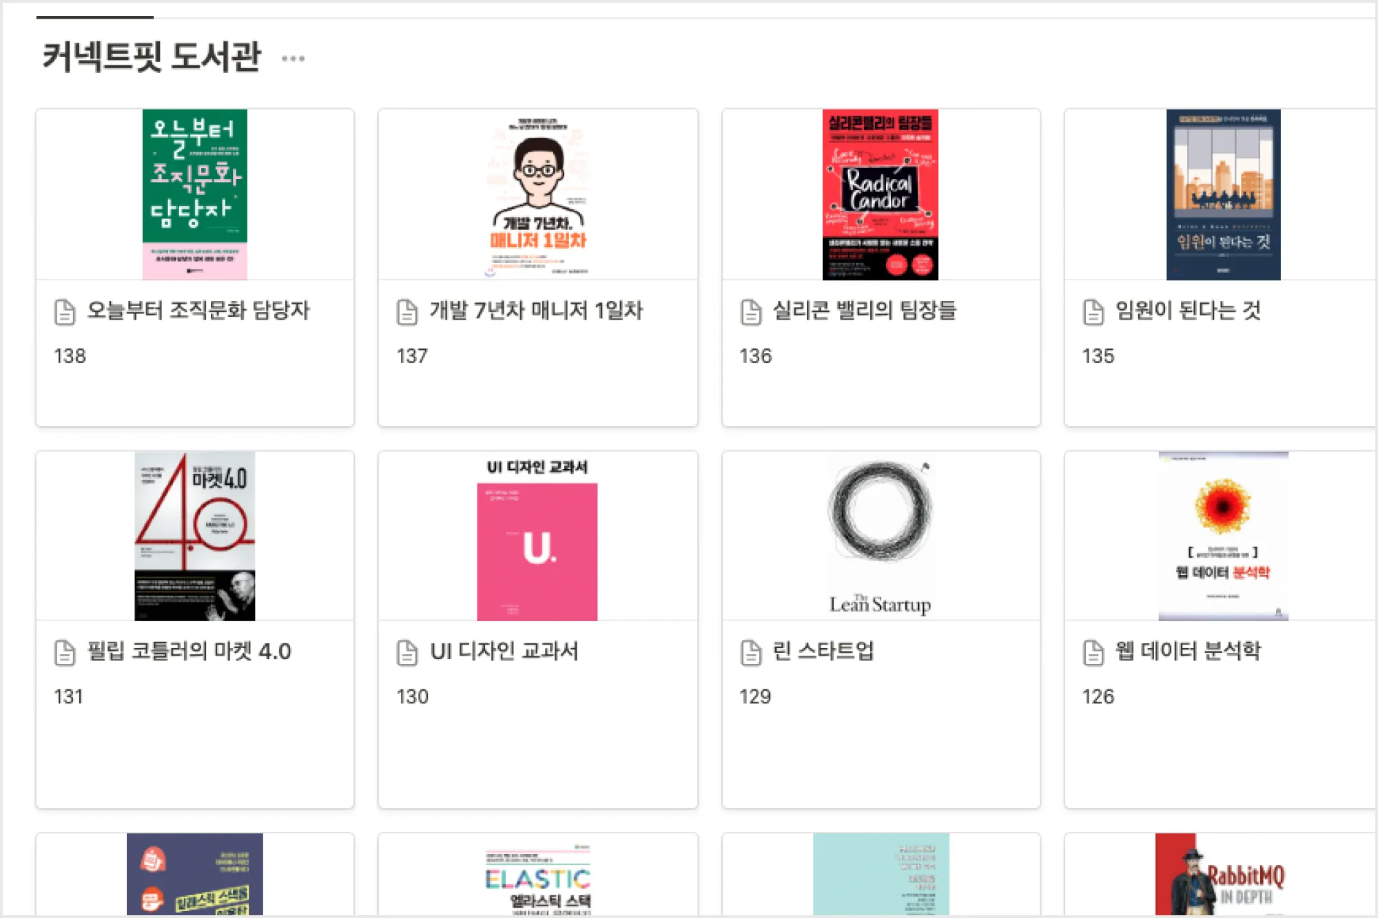Click page icon beside 오늘부터 조직문화 담당자

coord(65,311)
